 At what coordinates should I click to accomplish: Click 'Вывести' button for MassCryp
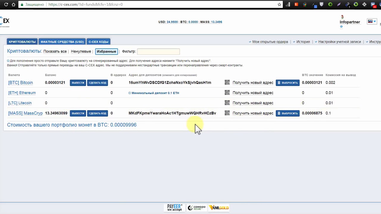[x=78, y=113]
